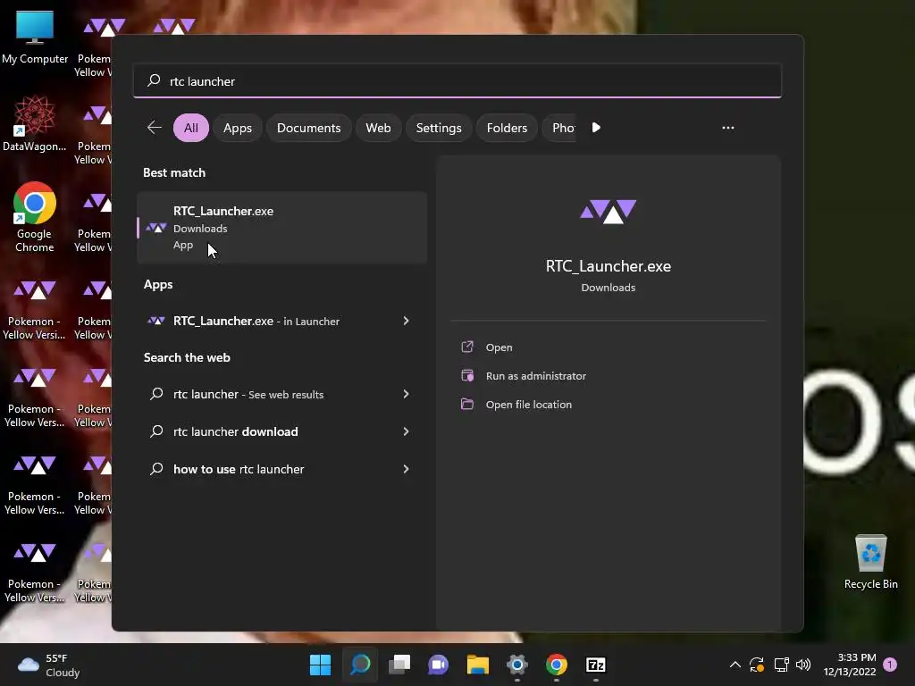Select the partially visible Photos filter tab
The image size is (915, 686).
[x=560, y=128]
